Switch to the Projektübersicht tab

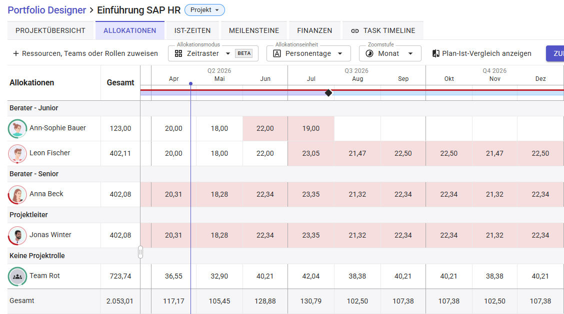pyautogui.click(x=50, y=30)
